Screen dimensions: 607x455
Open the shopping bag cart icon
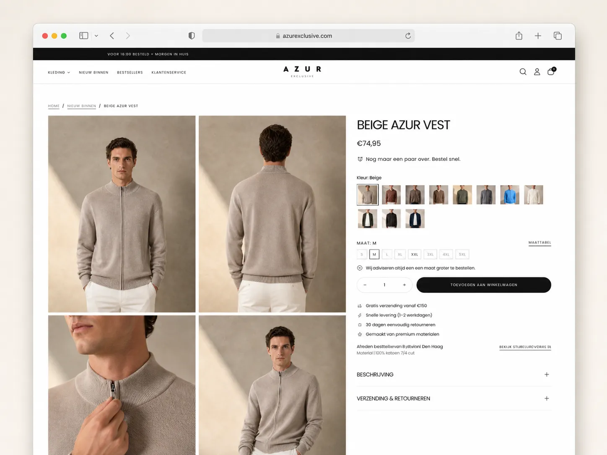pos(551,71)
